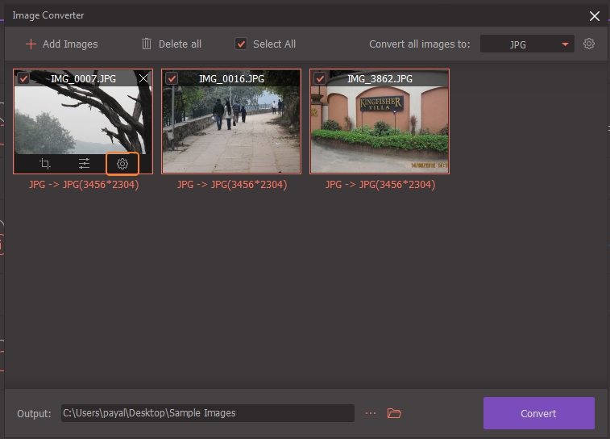Deselect the IMG_0016.JPG checkbox
Screen dimensions: 610x439
(172, 78)
